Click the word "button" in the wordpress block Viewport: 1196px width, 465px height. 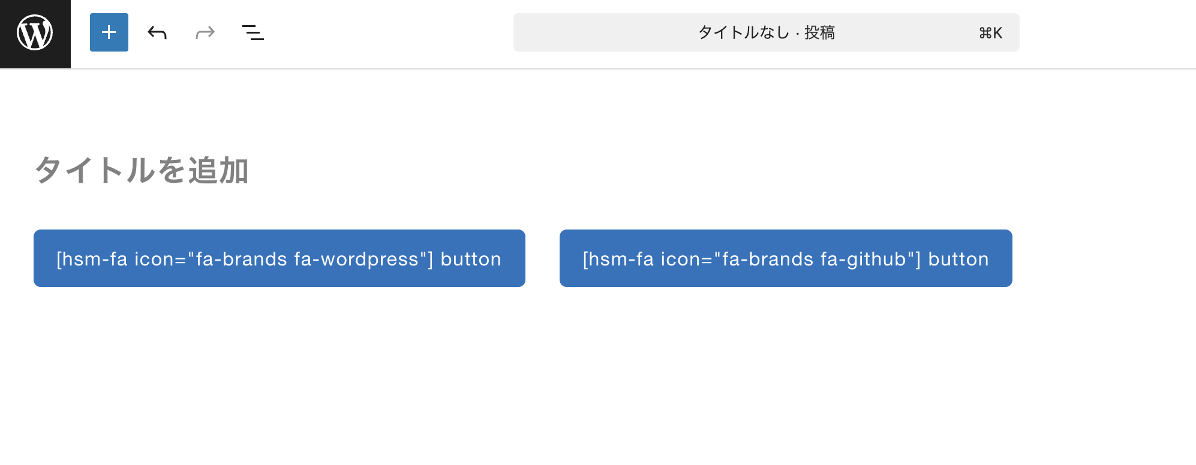pyautogui.click(x=471, y=259)
